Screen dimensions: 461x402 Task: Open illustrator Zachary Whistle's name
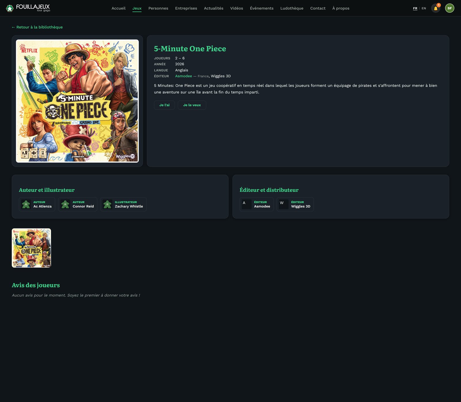129,206
